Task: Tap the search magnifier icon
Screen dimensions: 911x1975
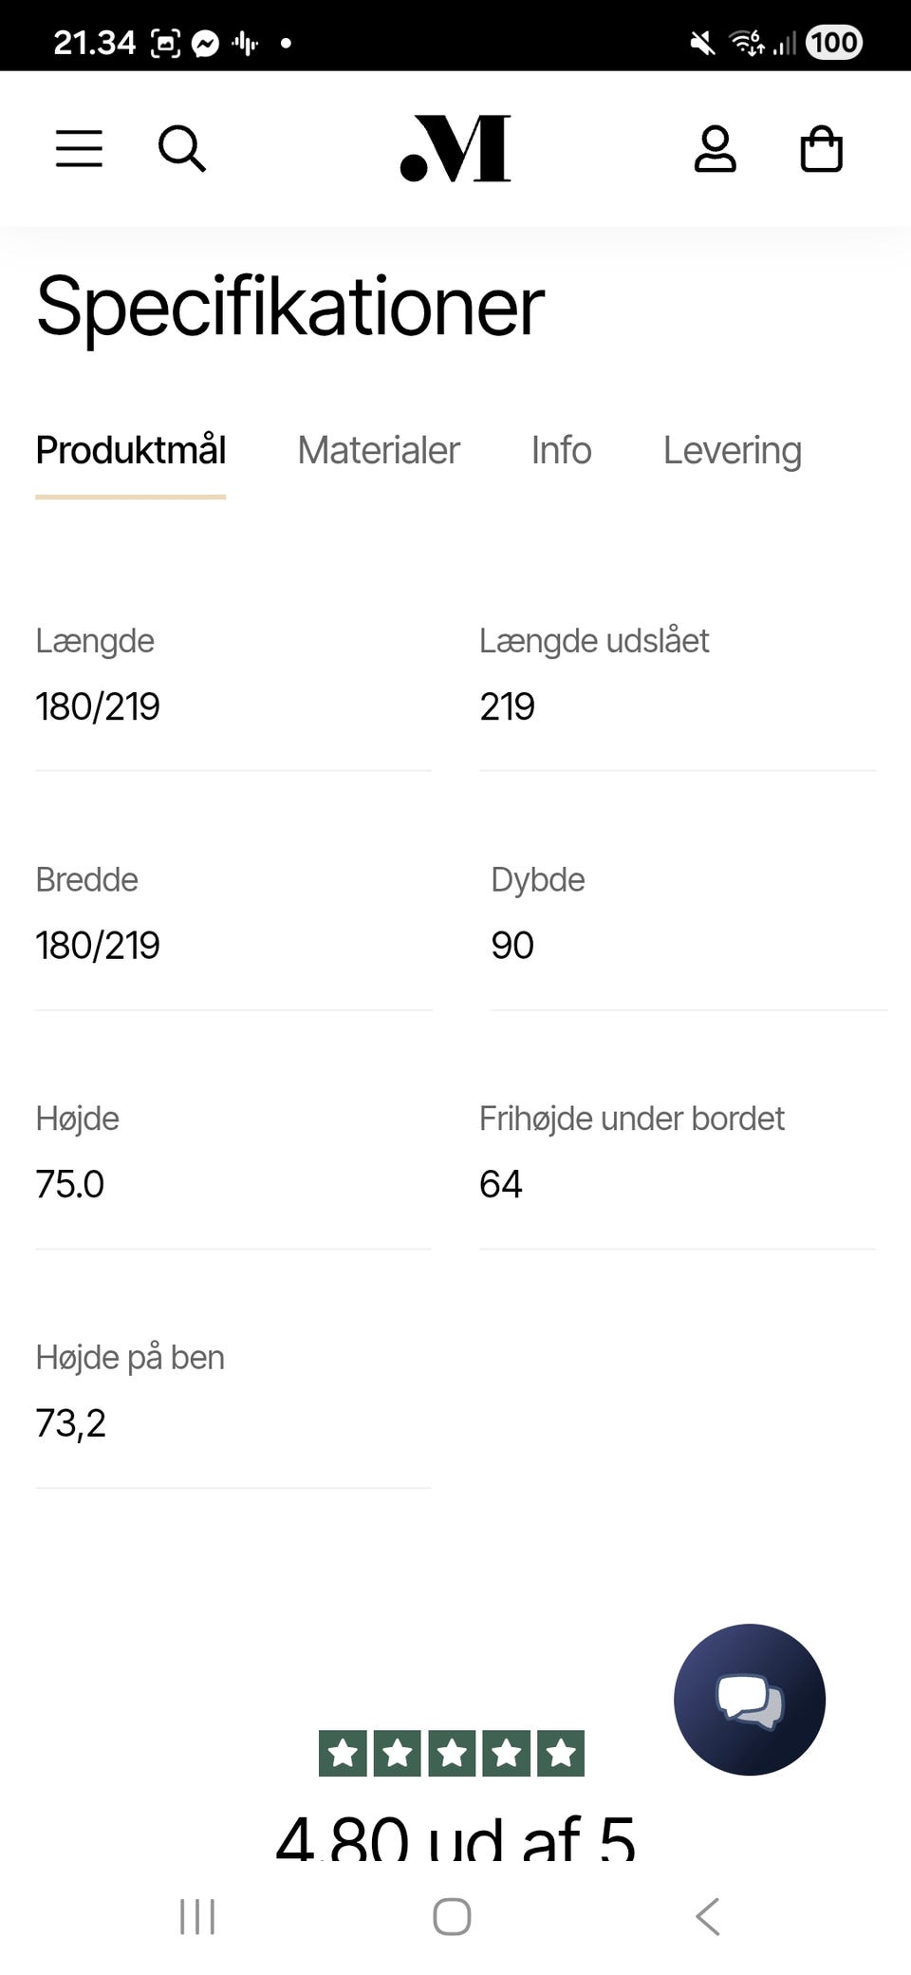Action: (181, 149)
